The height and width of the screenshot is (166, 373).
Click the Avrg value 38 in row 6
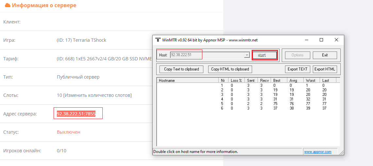[292, 108]
